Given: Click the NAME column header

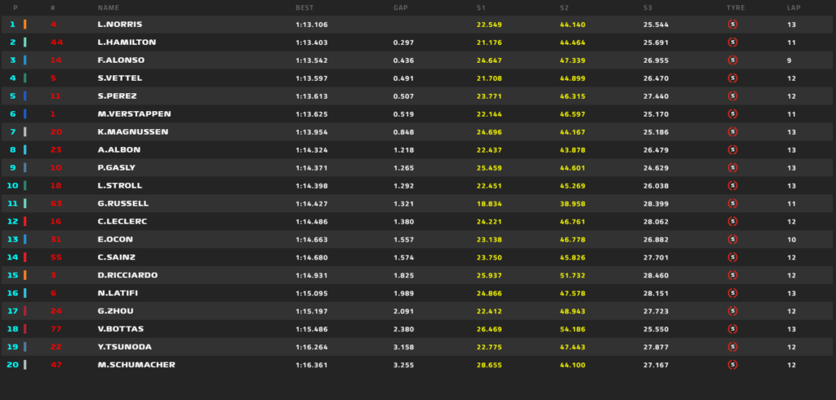Looking at the screenshot, I should 108,7.
